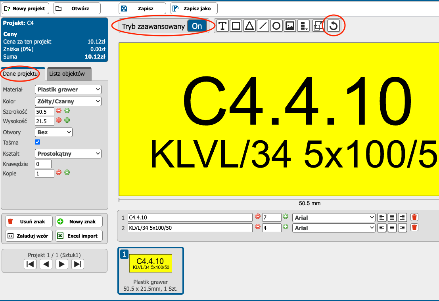Open the Kształt Prostokątny dropdown
439x301 pixels.
[x=68, y=154]
